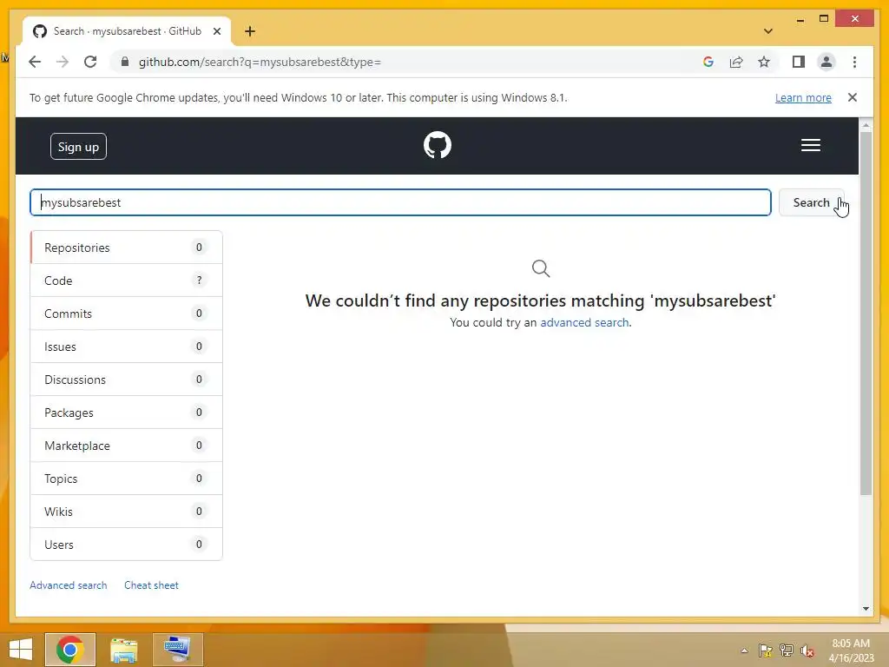This screenshot has width=889, height=667.
Task: Click the Google icon in address bar
Action: click(x=708, y=62)
